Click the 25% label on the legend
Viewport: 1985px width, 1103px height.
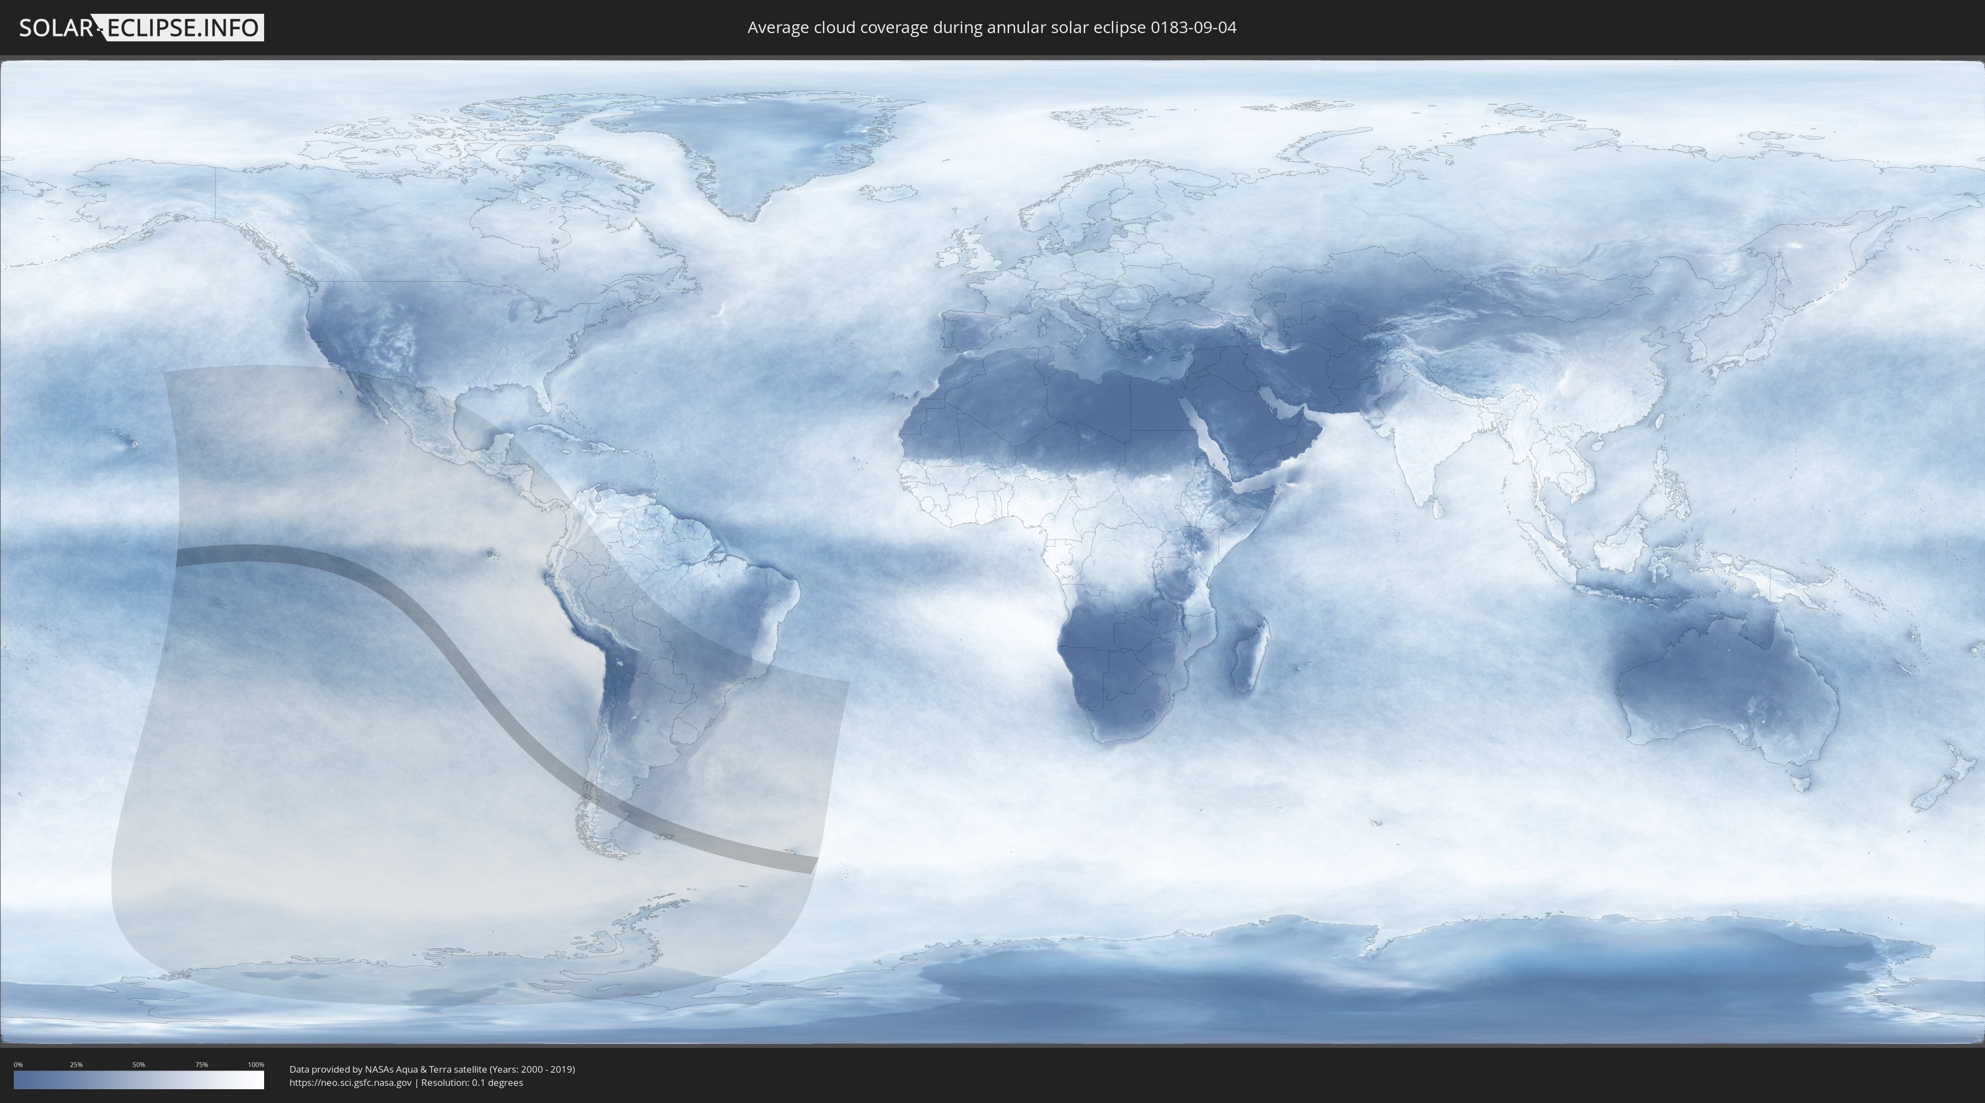pos(76,1064)
